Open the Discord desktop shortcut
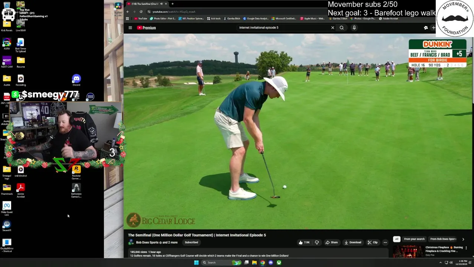This screenshot has height=267, width=474. tap(76, 80)
